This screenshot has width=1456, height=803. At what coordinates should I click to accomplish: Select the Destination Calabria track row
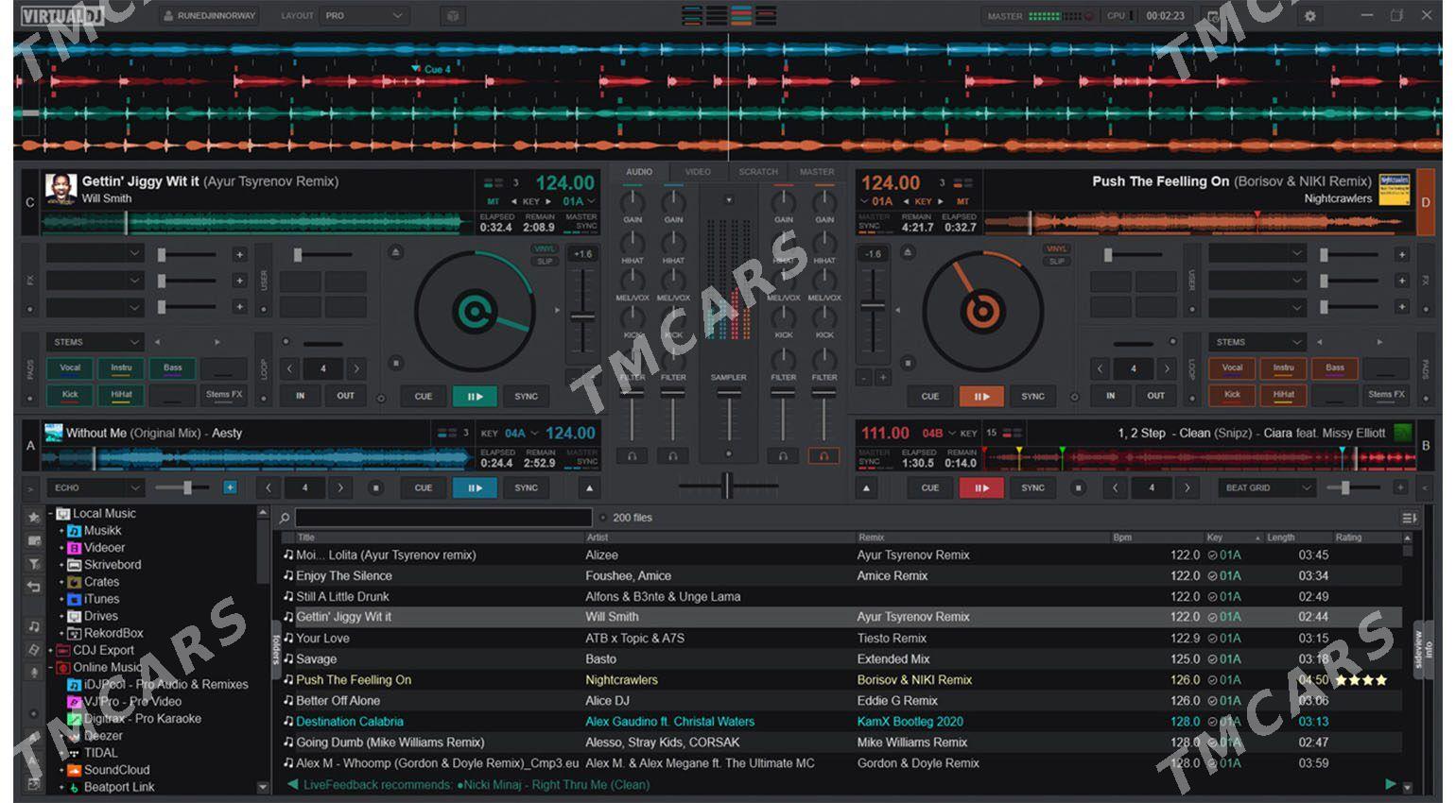pos(841,722)
